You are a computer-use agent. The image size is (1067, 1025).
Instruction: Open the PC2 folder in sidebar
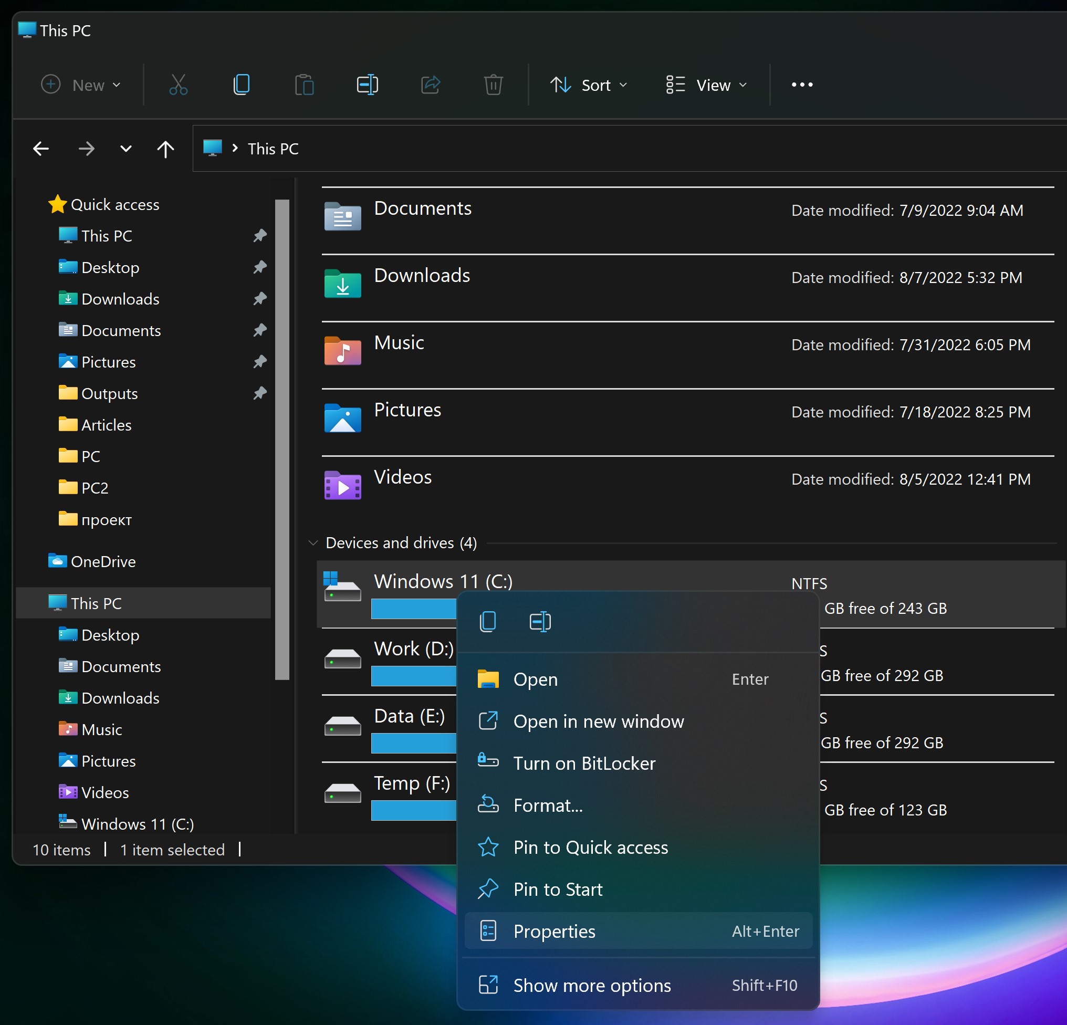point(83,488)
